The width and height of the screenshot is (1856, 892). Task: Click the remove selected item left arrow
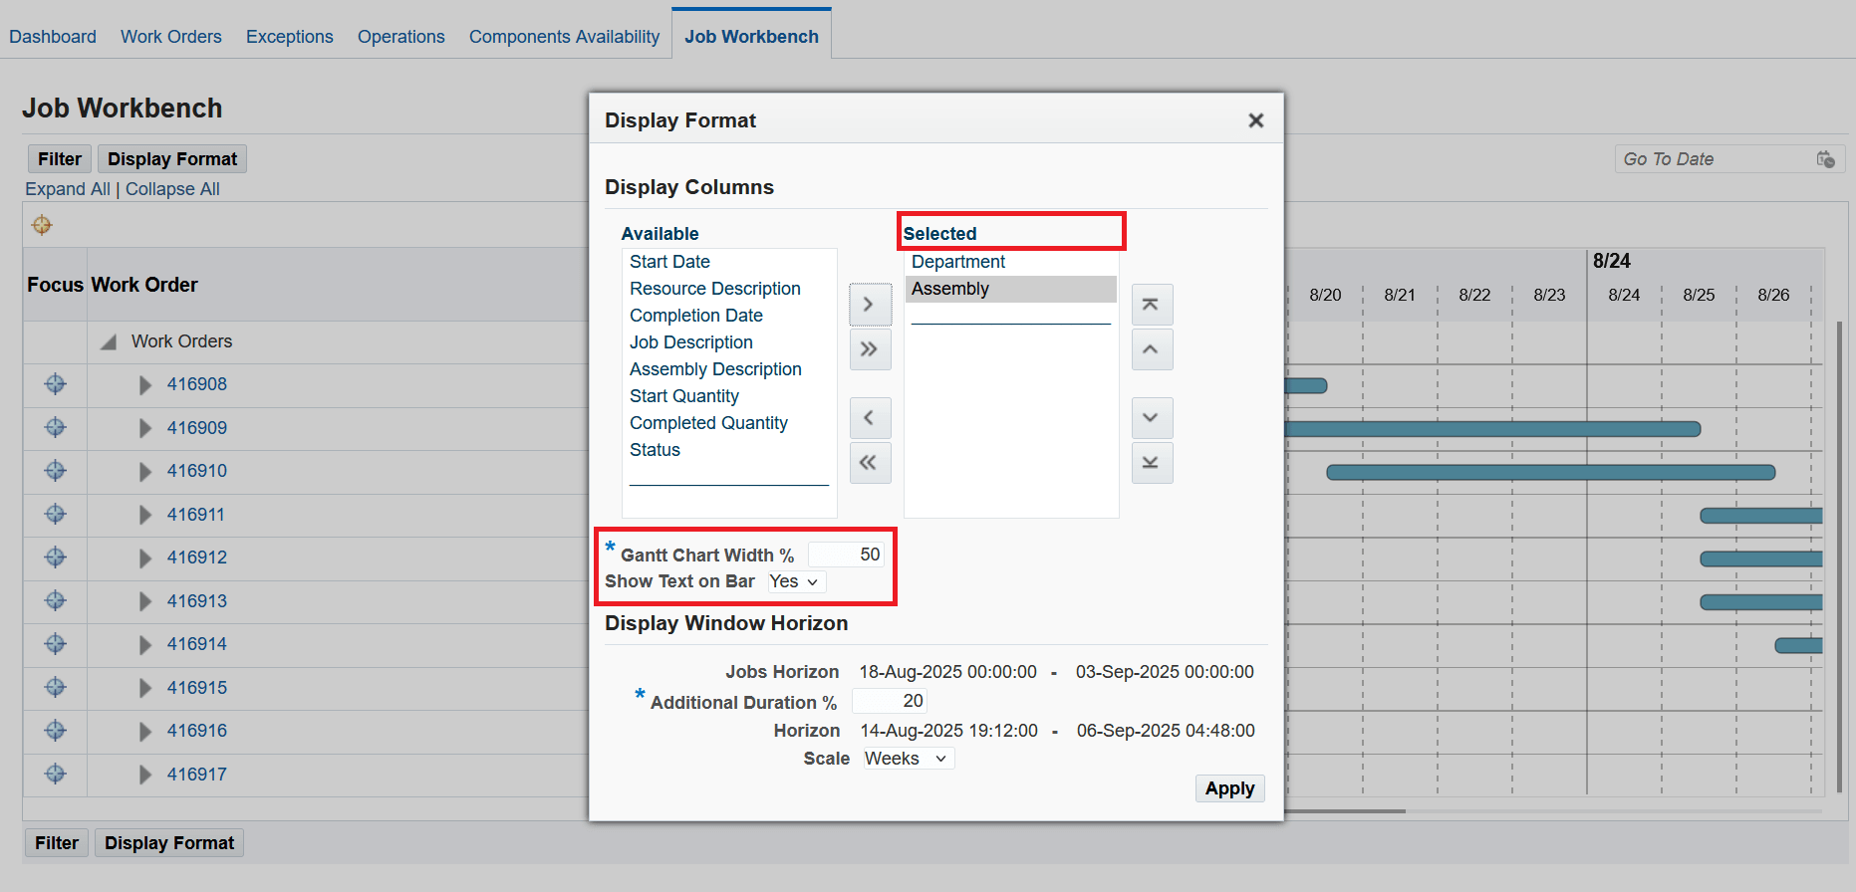coord(869,418)
